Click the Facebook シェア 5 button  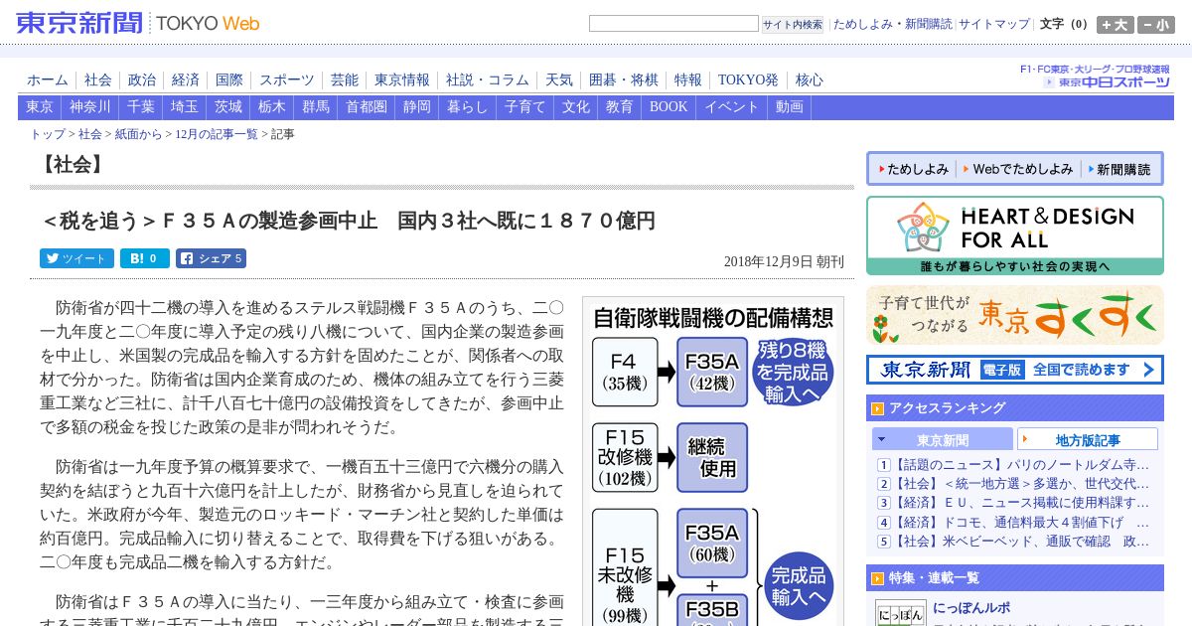211,258
